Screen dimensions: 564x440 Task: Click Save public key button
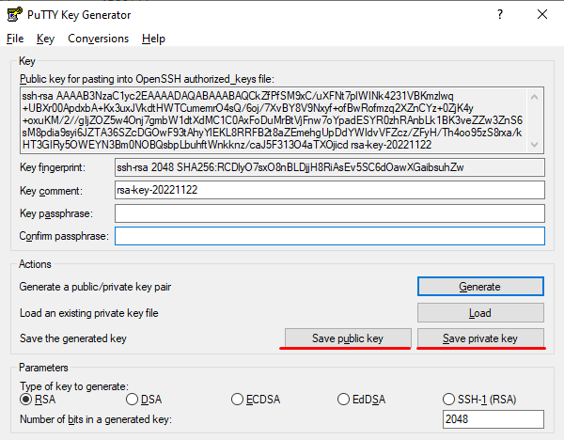[348, 338]
